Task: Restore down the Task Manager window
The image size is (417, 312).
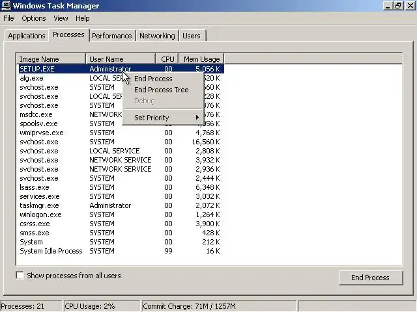Action: 398,6
